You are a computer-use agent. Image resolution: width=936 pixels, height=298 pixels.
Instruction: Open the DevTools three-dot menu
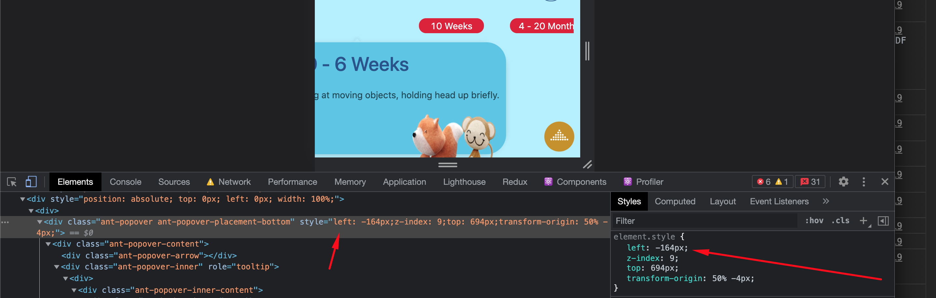(864, 182)
